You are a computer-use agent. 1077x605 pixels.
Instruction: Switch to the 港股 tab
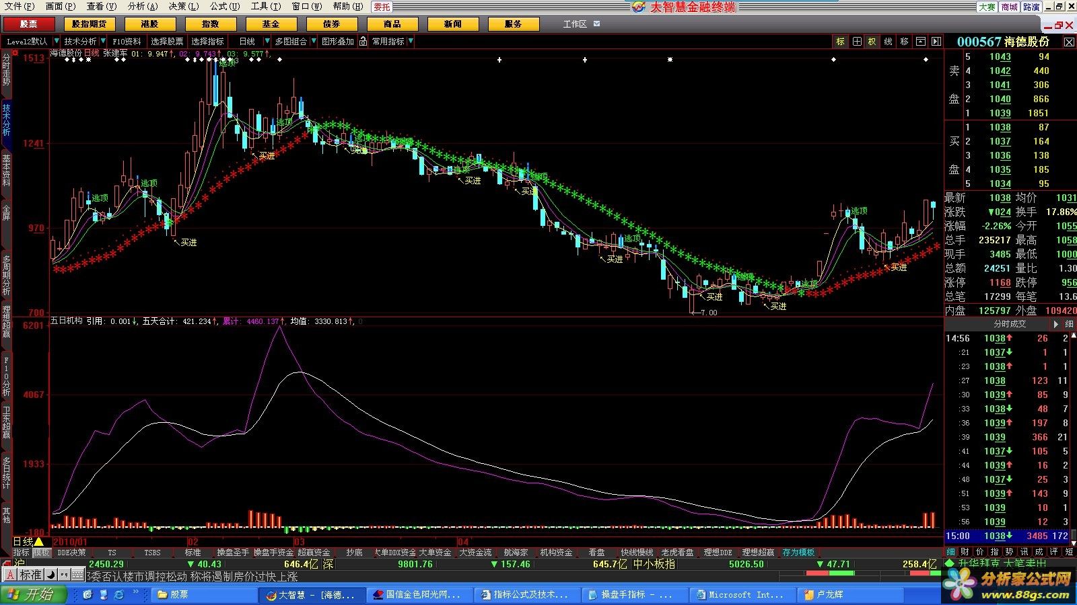150,24
